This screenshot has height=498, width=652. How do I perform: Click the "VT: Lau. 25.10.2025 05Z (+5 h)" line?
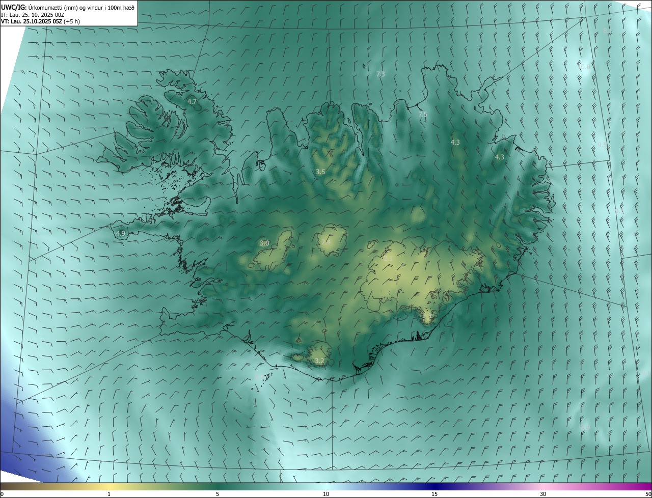click(41, 21)
